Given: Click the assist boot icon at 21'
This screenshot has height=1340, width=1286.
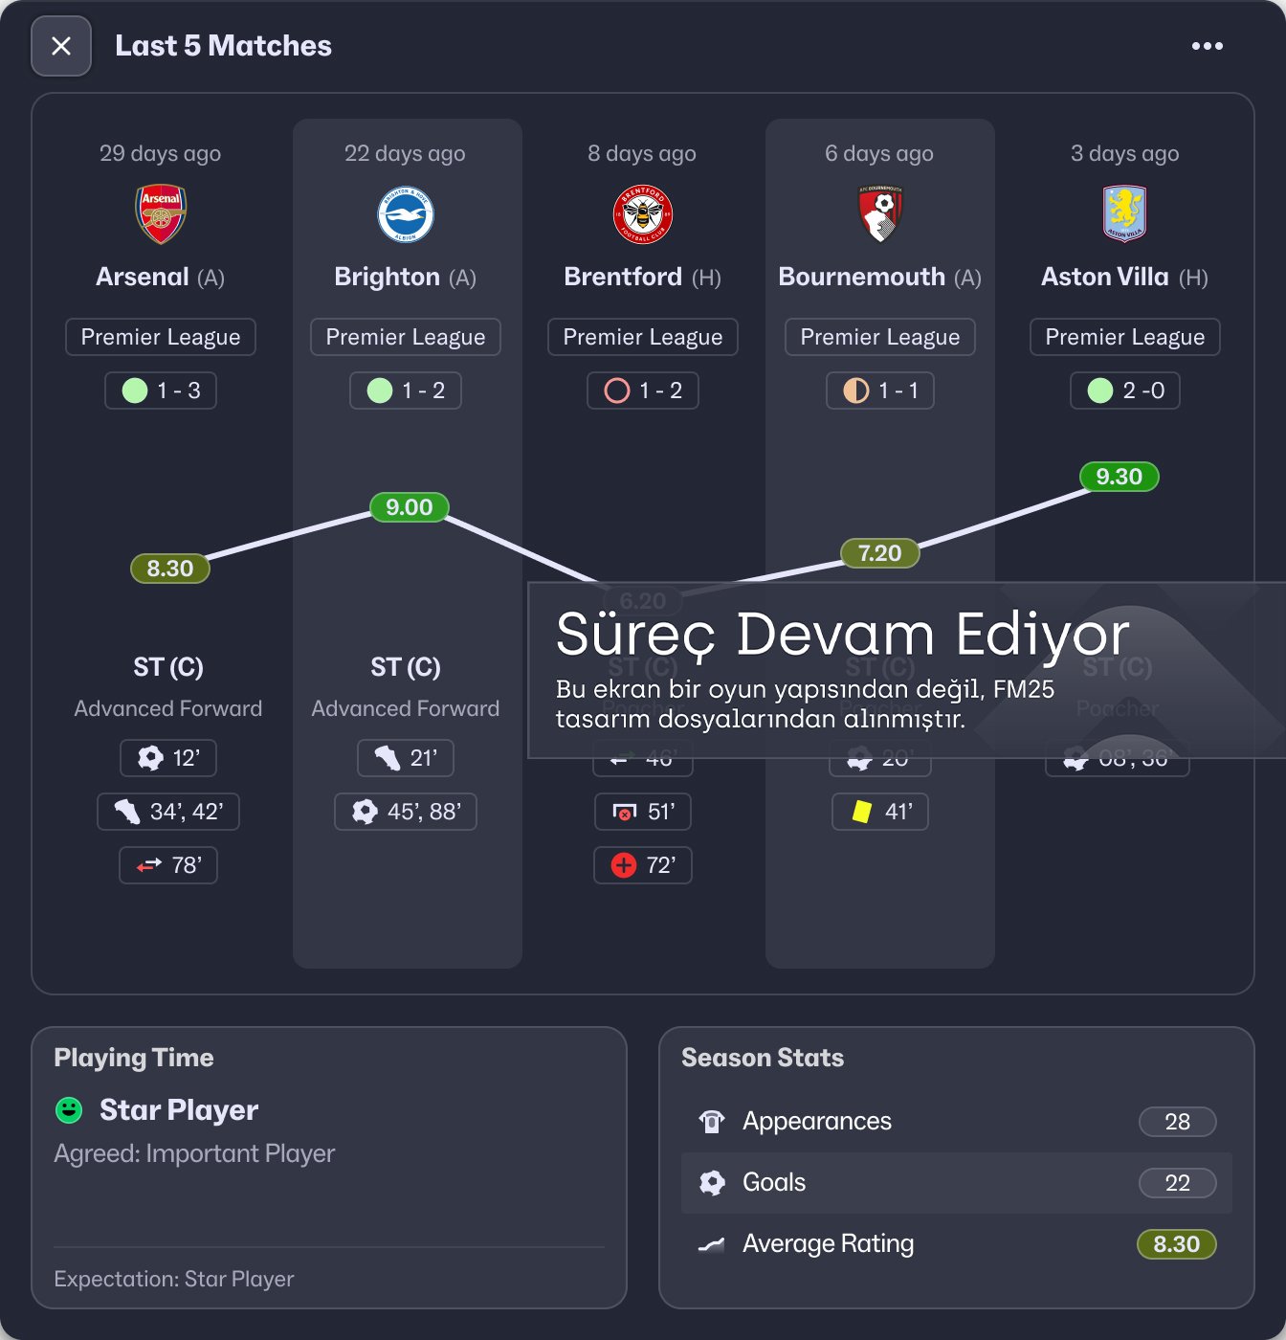Looking at the screenshot, I should [388, 758].
